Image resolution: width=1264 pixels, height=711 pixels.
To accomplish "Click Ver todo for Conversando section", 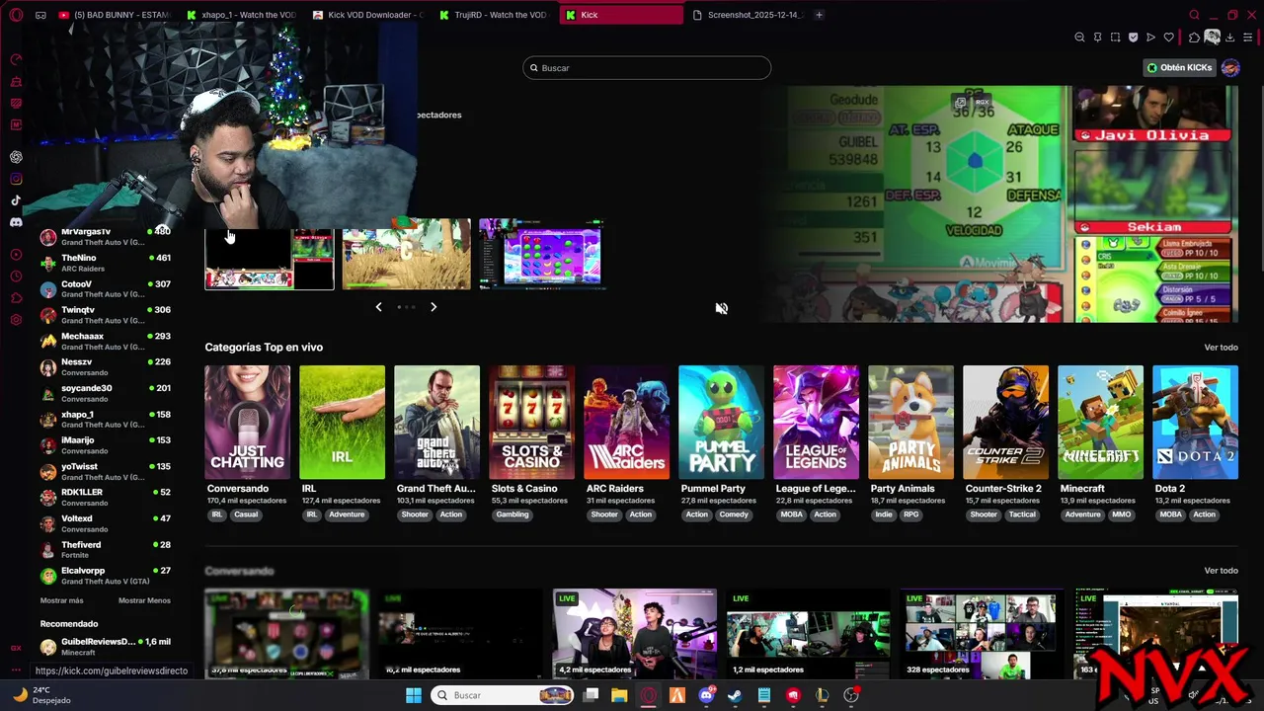I will click(x=1221, y=571).
